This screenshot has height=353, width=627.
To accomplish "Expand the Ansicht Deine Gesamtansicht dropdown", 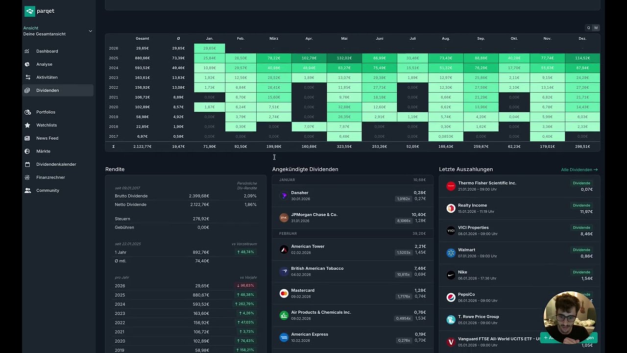I will (57, 31).
